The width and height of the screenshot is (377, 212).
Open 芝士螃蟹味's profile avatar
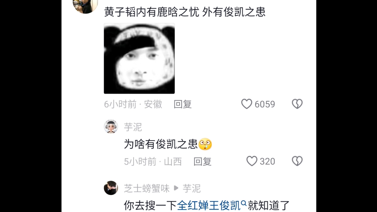pos(111,188)
